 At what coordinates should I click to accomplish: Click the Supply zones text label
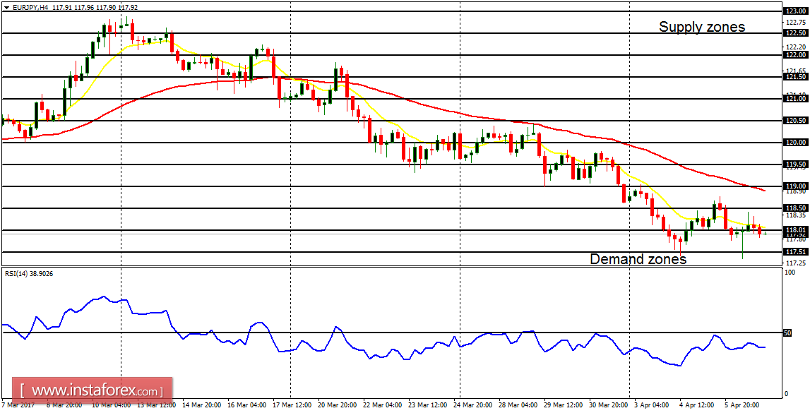pos(702,27)
